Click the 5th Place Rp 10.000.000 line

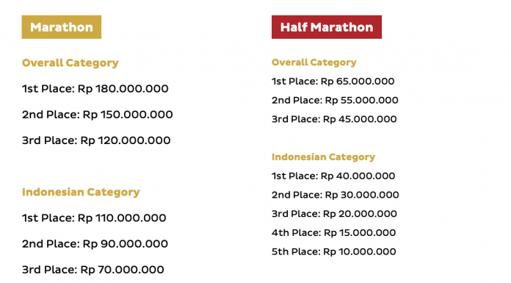334,251
